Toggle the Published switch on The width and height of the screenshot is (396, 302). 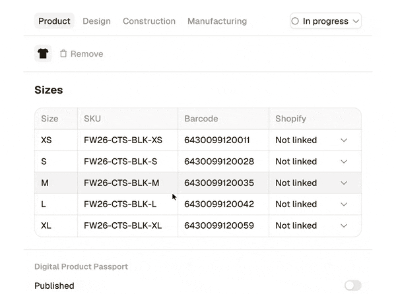(353, 286)
